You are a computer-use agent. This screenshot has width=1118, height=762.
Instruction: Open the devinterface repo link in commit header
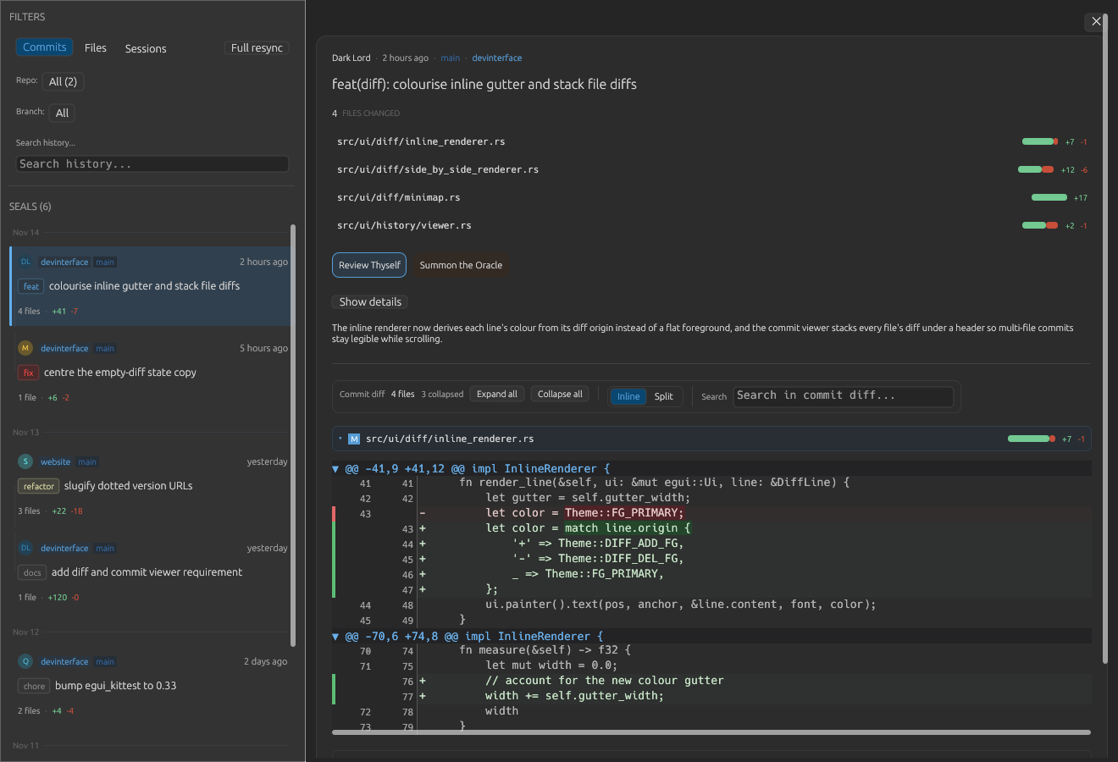(x=497, y=58)
